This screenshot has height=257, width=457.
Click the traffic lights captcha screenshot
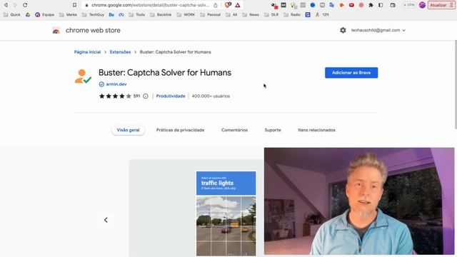(226, 213)
